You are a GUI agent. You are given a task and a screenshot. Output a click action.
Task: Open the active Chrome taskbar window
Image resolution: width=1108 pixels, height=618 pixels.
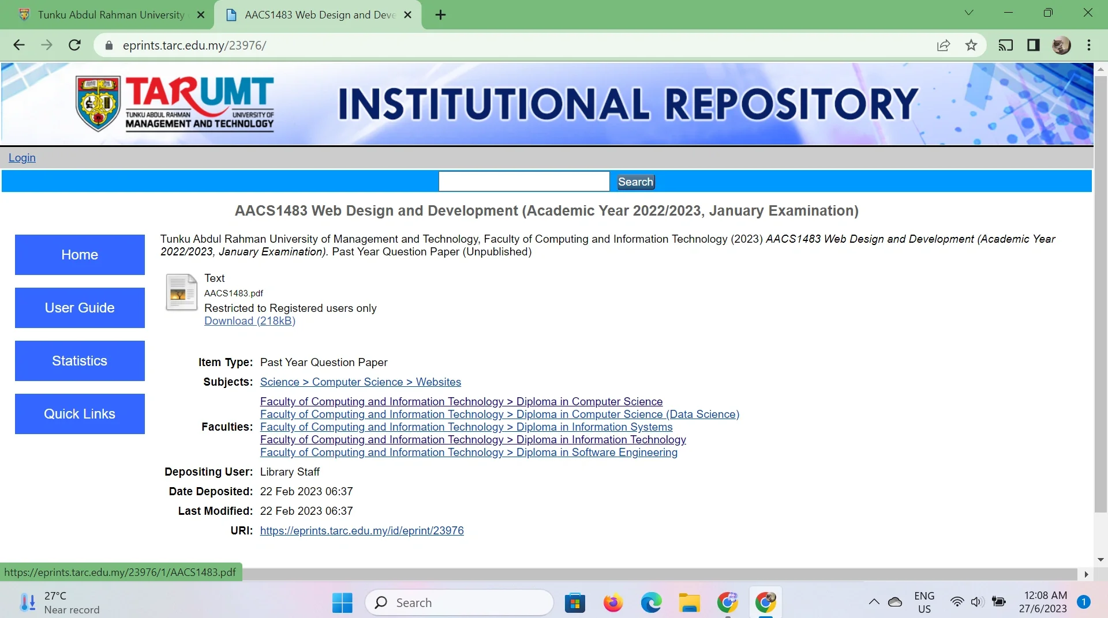[765, 603]
